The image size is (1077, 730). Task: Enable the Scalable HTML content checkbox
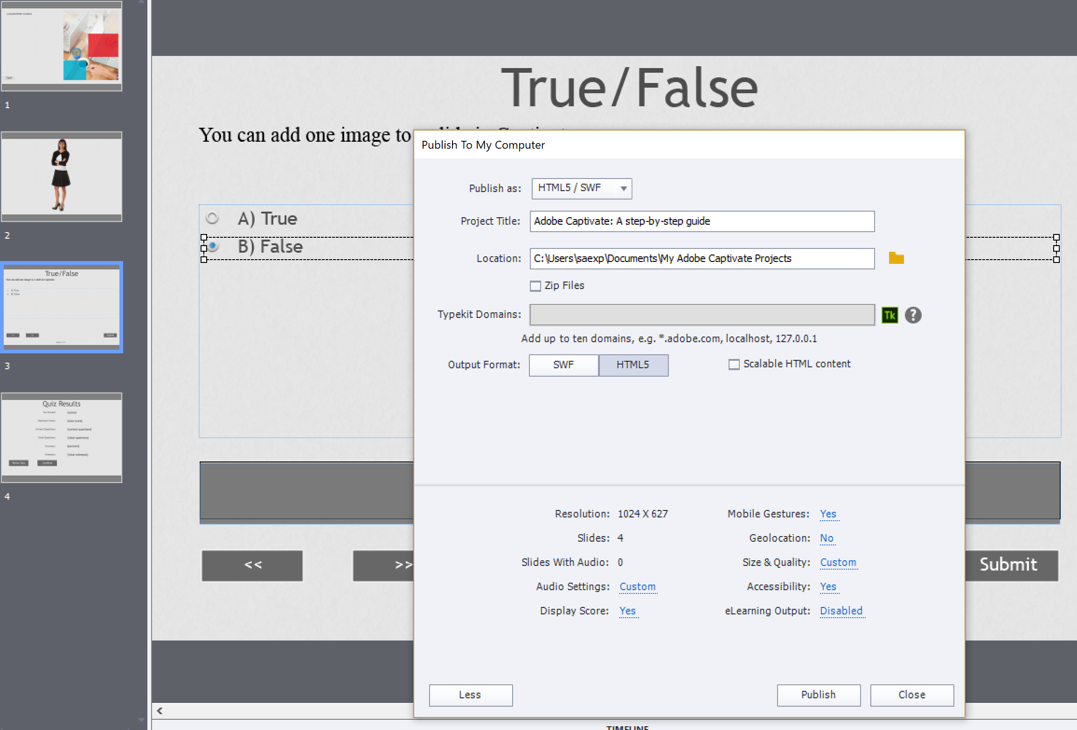pyautogui.click(x=734, y=365)
